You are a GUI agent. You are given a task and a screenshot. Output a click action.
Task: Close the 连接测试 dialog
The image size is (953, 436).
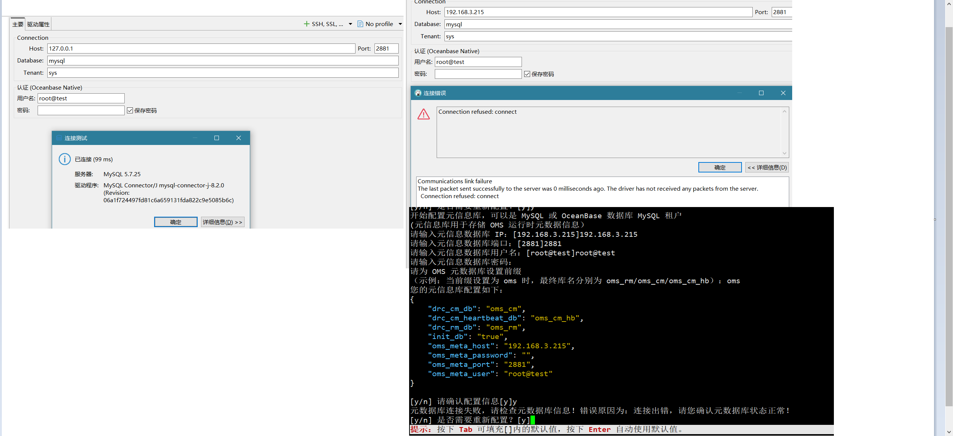(239, 138)
